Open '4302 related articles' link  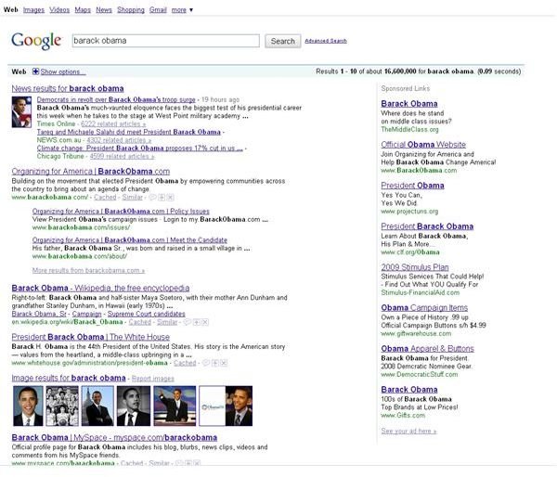click(119, 140)
